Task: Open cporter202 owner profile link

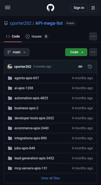Action: [21, 23]
